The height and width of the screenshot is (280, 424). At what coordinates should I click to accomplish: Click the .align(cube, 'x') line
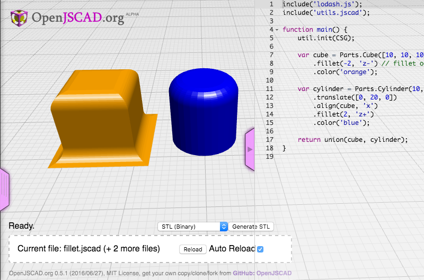346,106
